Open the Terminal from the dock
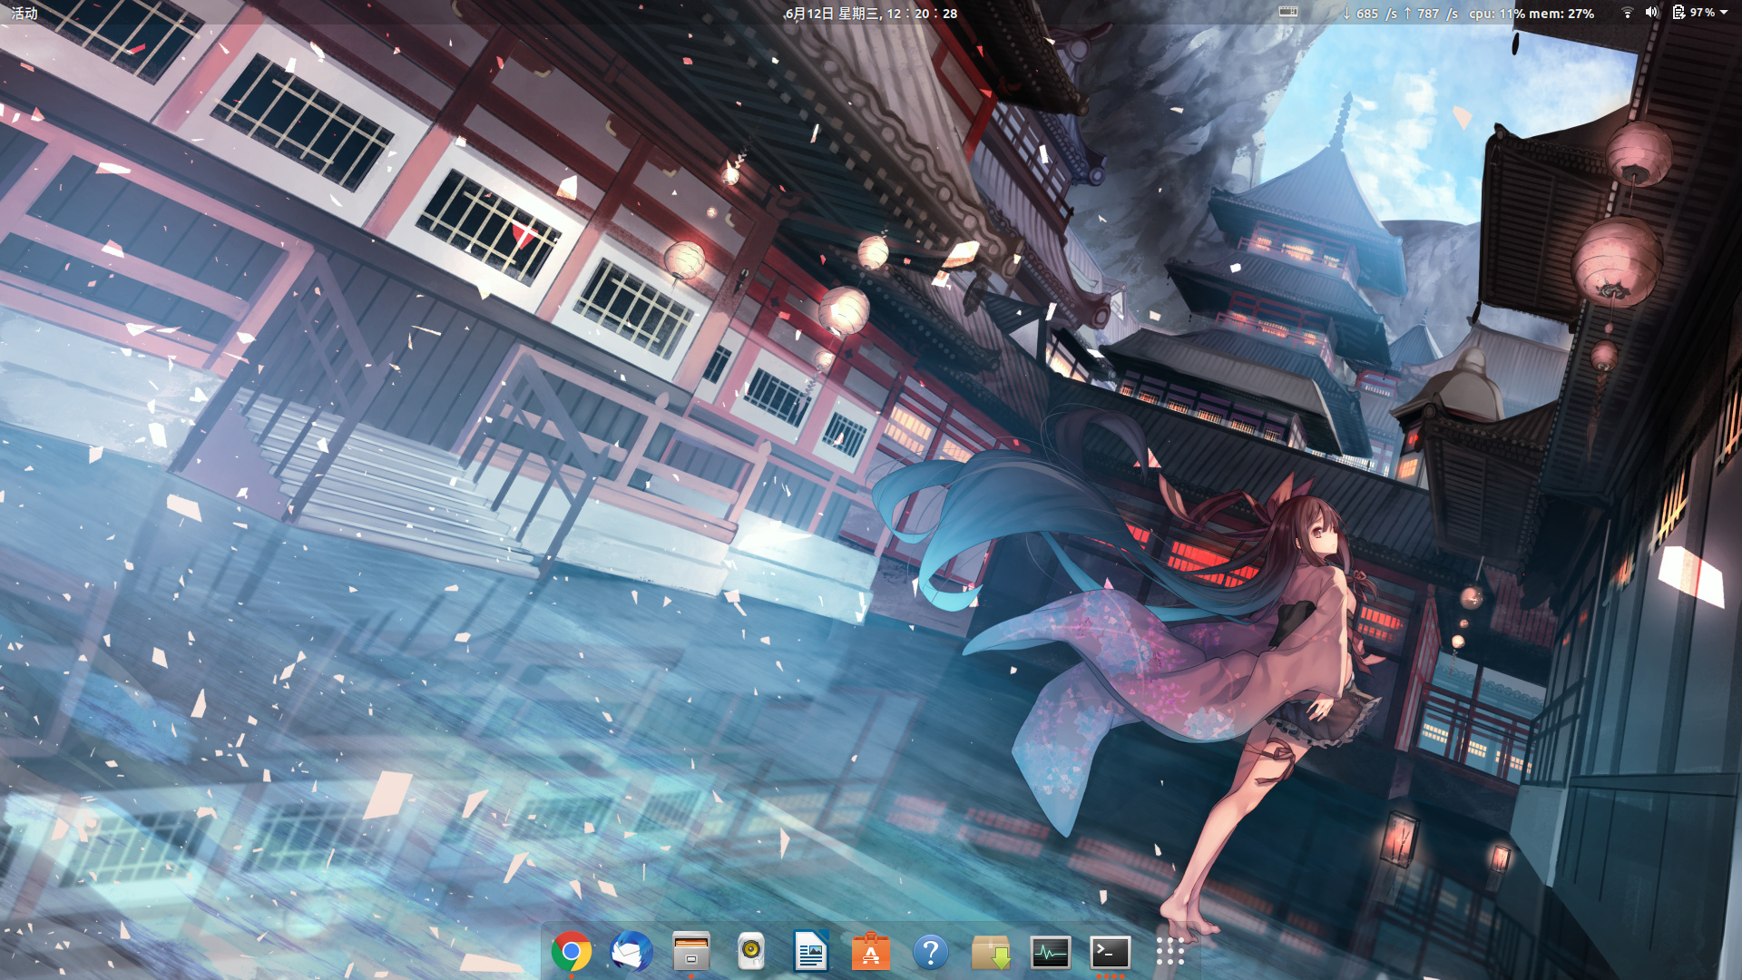Viewport: 1742px width, 980px height. click(x=1110, y=952)
